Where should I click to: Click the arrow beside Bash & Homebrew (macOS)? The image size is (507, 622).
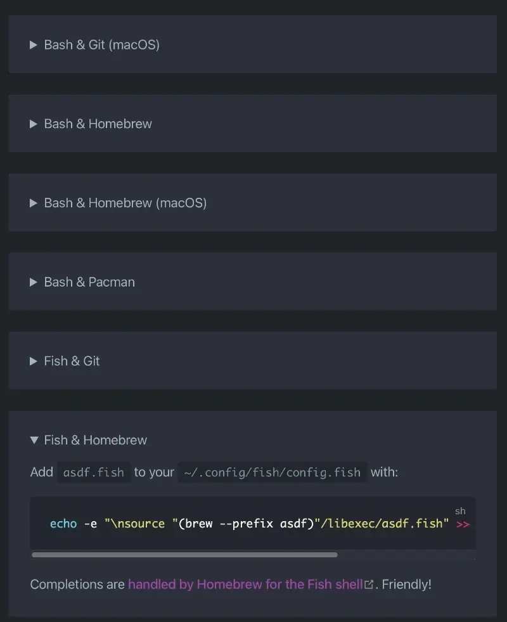(34, 203)
